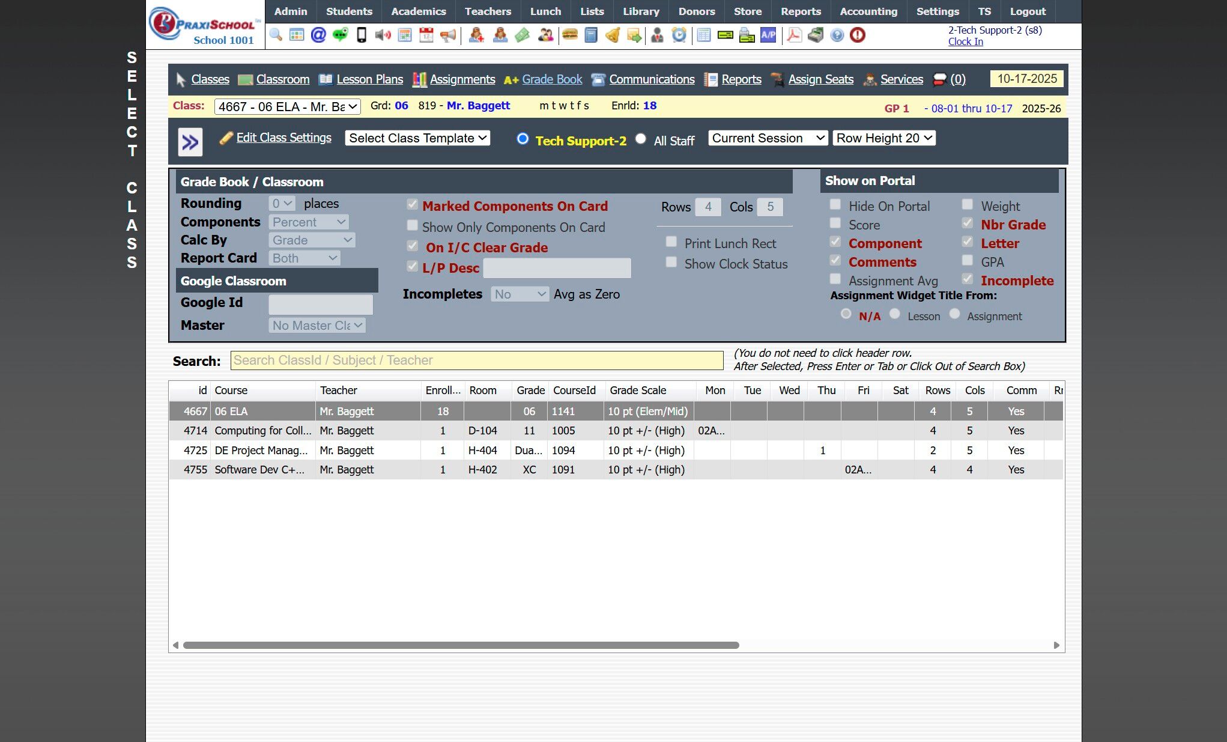Screen dimensions: 1227x742
Task: Click the class table horizontal scrollbar
Action: coord(461,645)
